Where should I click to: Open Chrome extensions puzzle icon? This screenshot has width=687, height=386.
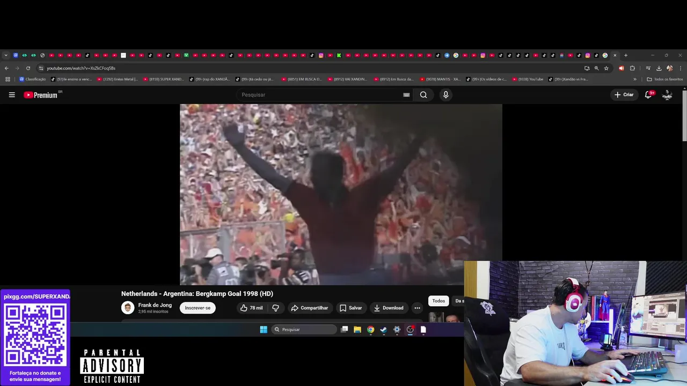point(632,68)
